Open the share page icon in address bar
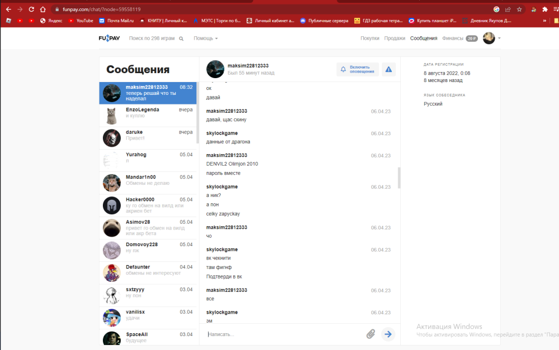This screenshot has width=559, height=350. point(508,9)
